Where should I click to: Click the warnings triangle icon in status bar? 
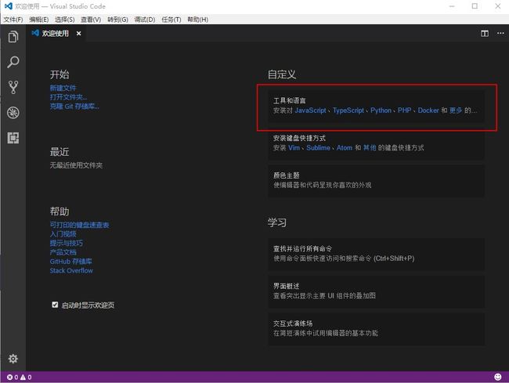pos(23,378)
